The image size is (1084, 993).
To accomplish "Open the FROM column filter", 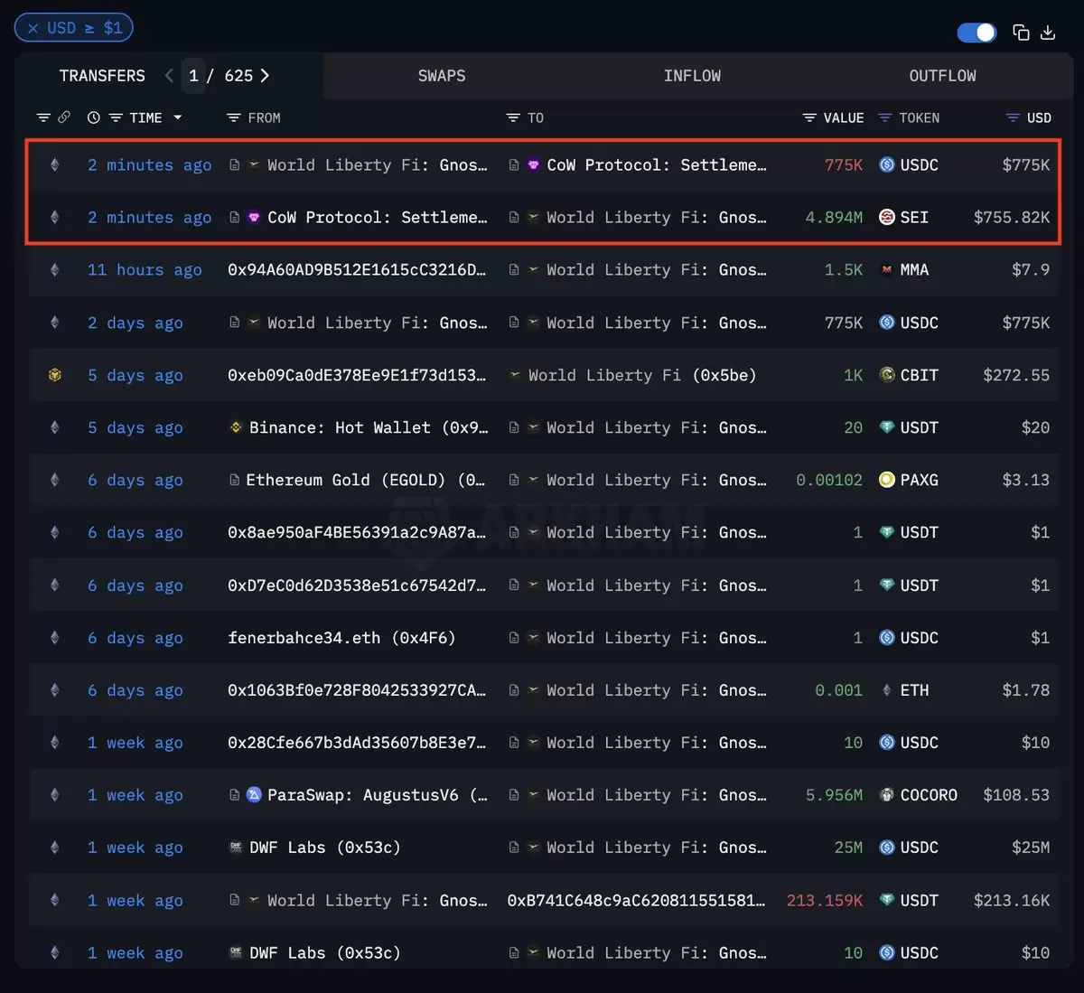I will [234, 117].
